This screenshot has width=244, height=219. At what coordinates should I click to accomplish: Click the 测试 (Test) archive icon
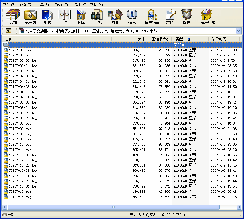tap(47, 17)
